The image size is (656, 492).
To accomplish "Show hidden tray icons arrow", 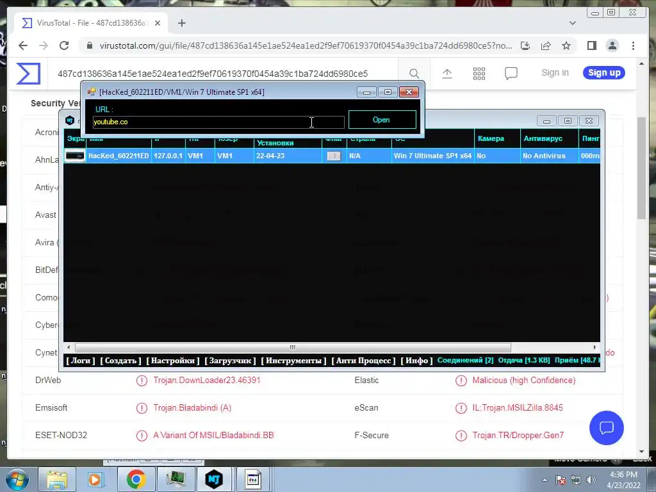I will click(545, 480).
